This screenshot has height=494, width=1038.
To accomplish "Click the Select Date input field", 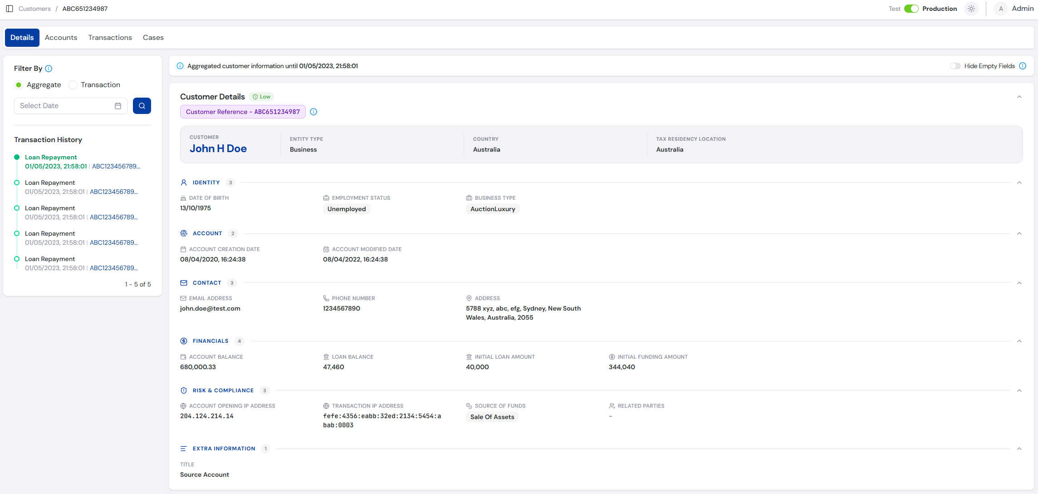I will tap(71, 106).
